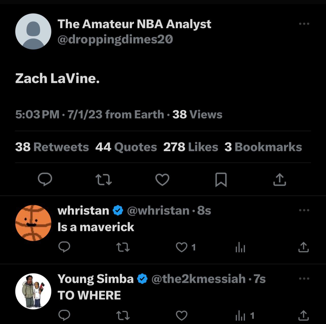This screenshot has height=324, width=326.
Task: Retweet whristan's "Is a maverick" reply
Action: tap(123, 247)
